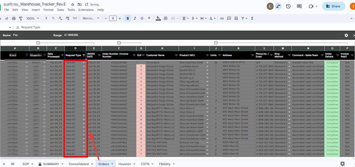Switch to the SUMMARY sheet tab

51,164
